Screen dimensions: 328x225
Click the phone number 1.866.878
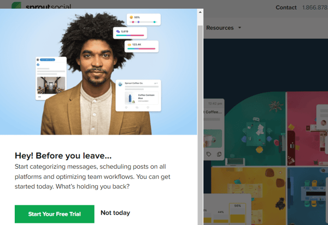315,8
